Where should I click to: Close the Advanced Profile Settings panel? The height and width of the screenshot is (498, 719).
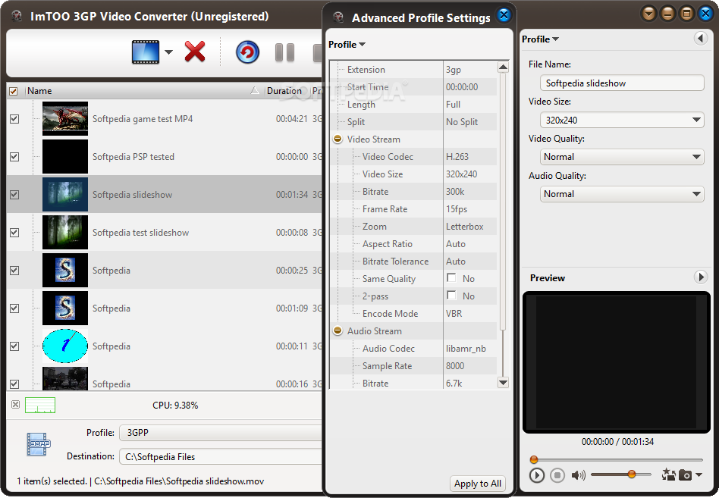coord(504,15)
